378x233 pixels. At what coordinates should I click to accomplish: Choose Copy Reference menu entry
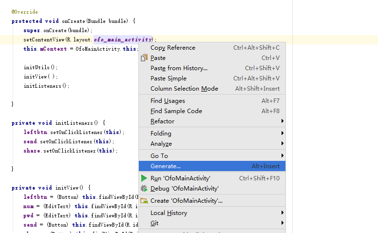[x=173, y=48]
